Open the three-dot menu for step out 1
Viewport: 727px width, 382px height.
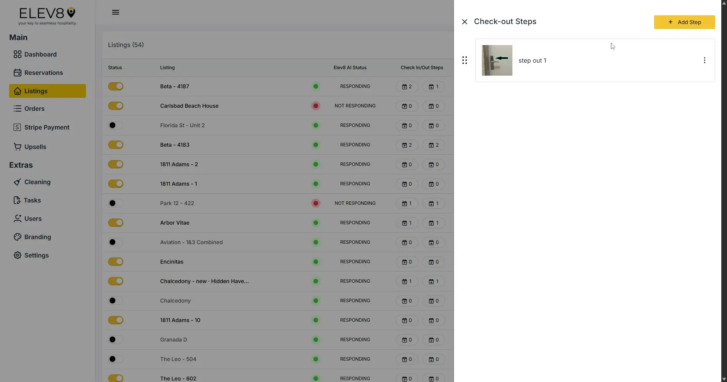(x=704, y=60)
